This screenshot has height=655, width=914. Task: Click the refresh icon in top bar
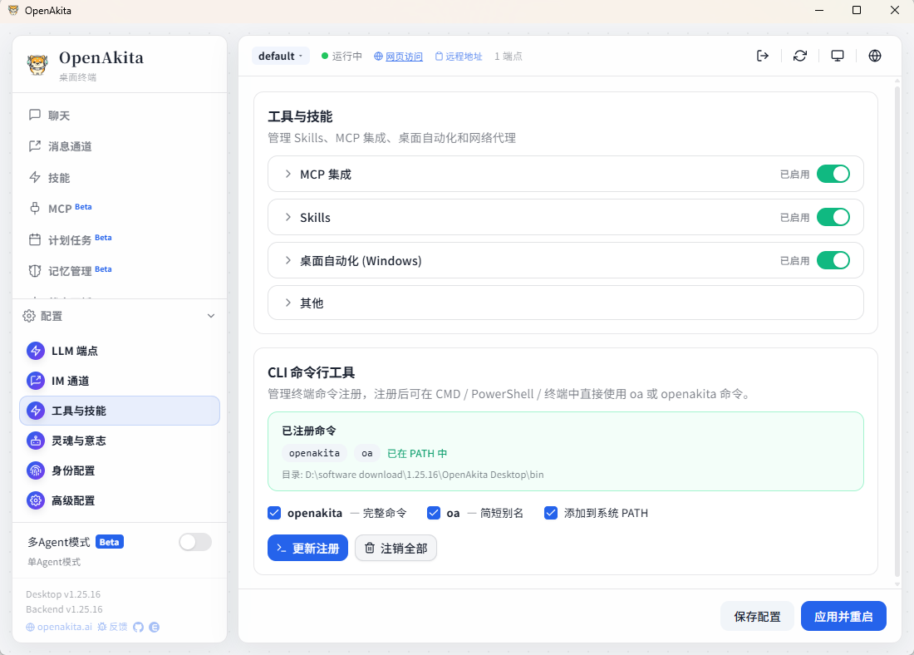799,56
